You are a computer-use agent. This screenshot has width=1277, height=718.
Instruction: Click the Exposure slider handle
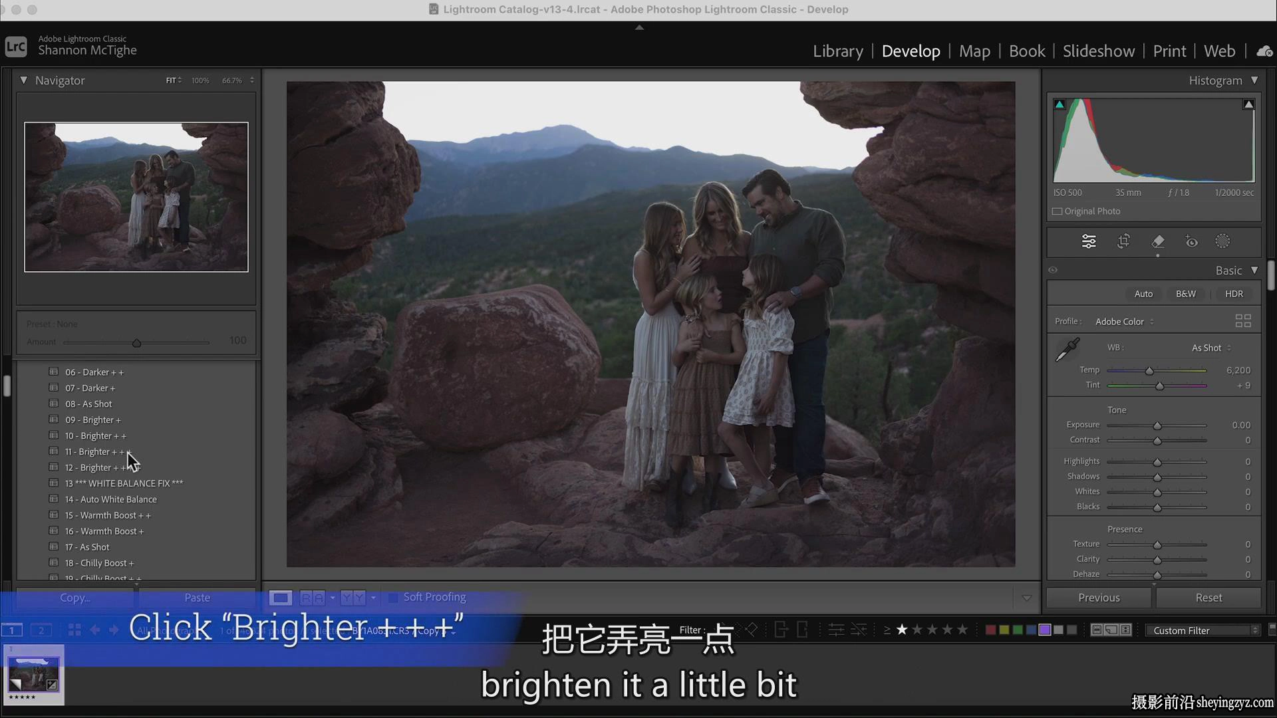click(1157, 425)
